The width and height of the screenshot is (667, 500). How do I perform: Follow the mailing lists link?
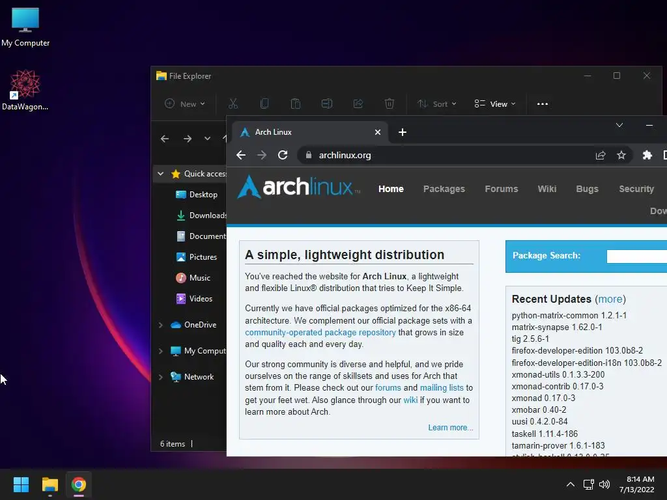pyautogui.click(x=442, y=388)
